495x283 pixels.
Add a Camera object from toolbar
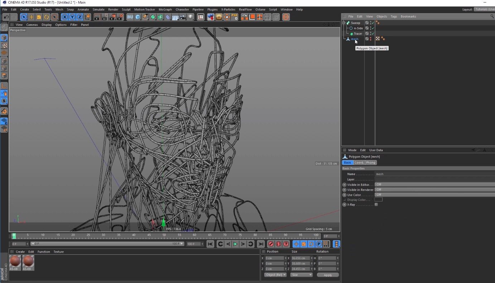183,17
